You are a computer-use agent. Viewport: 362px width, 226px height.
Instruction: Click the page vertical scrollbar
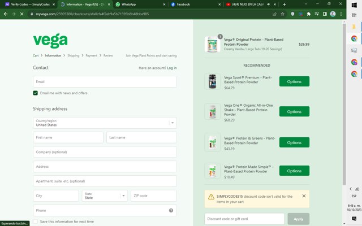[344, 104]
